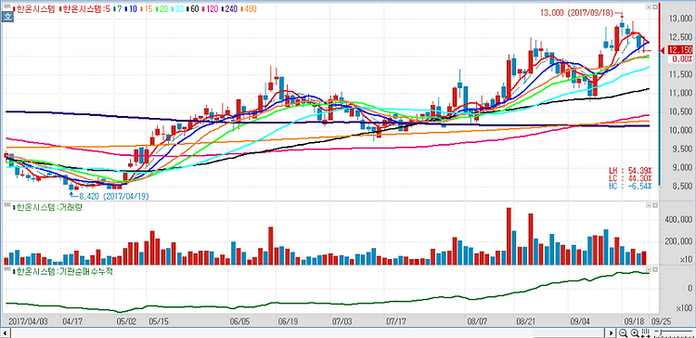Minimize the price chart panel
696x338 pixels.
click(649, 7)
